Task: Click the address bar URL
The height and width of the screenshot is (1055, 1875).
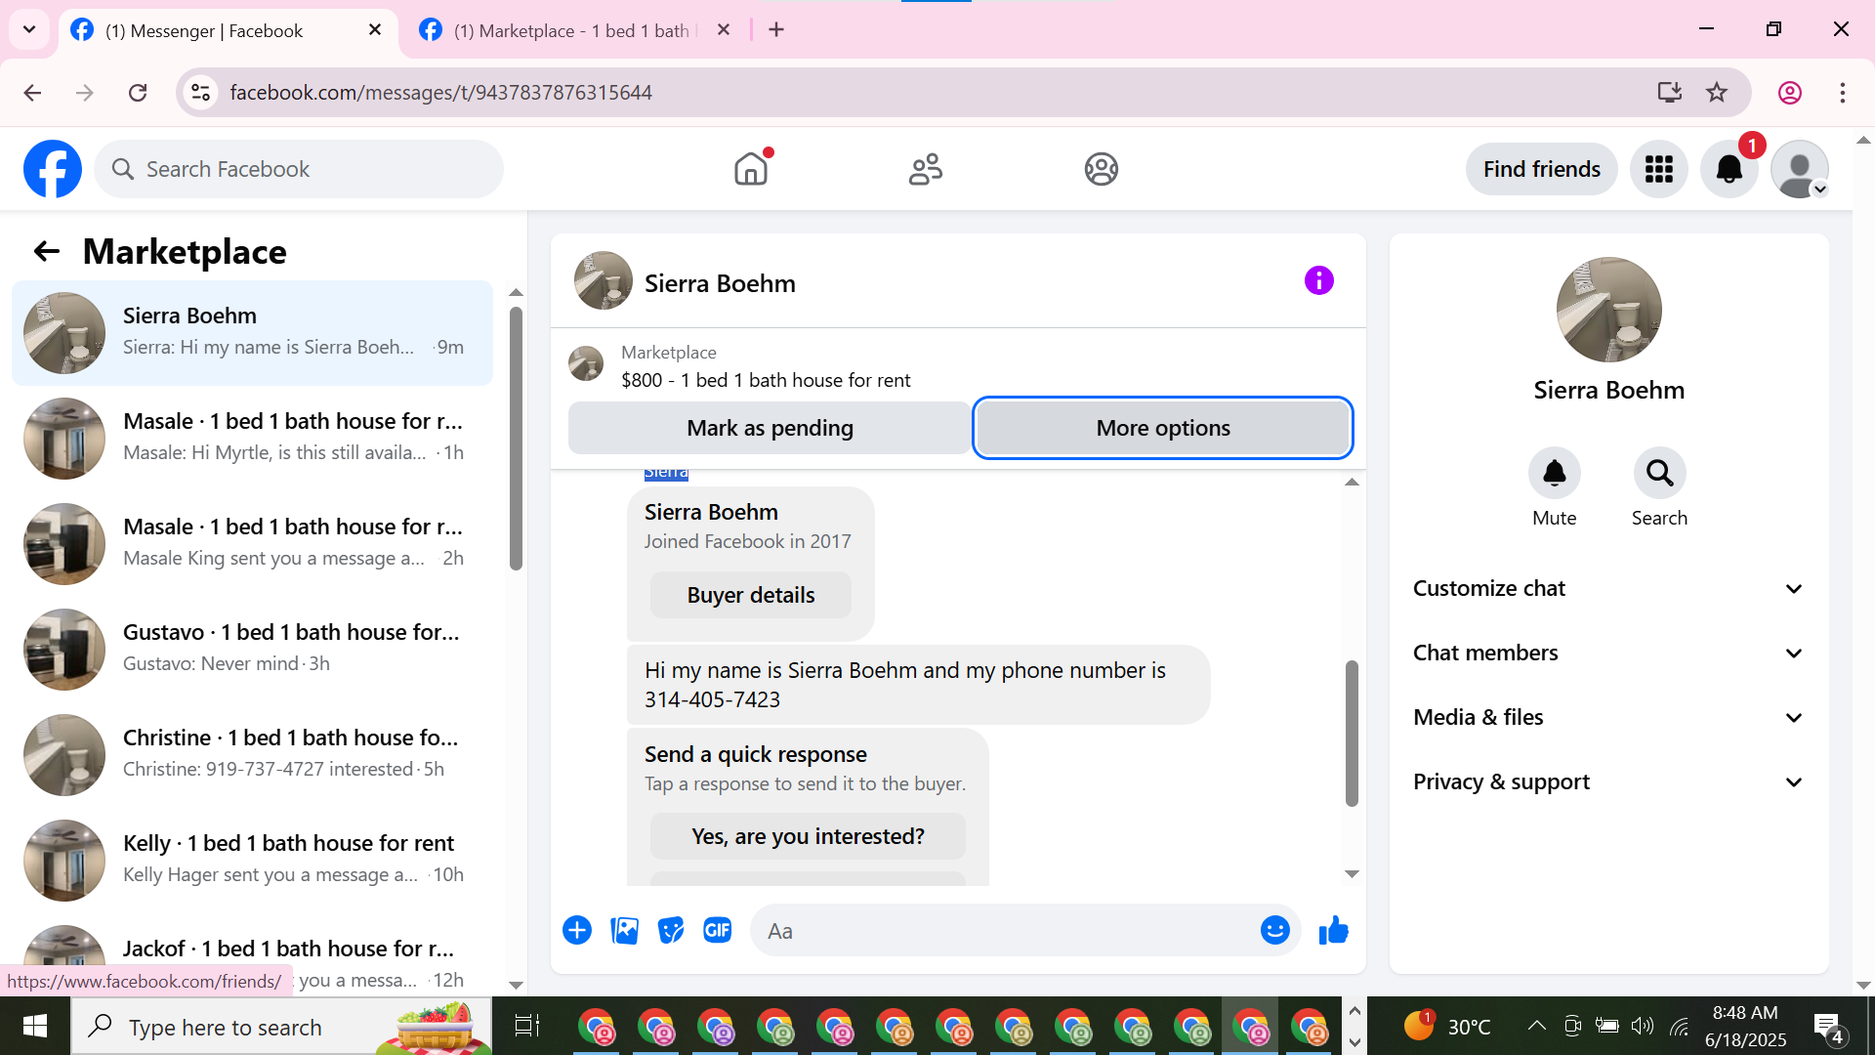Action: (441, 92)
